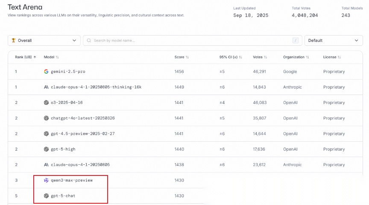Click score 1440 in gpt-5-high row

point(179,149)
